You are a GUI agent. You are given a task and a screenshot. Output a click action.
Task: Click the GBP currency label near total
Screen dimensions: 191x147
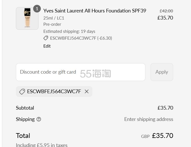coord(145,137)
